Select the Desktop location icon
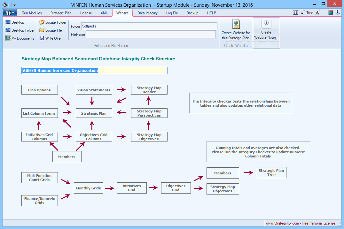 point(8,22)
